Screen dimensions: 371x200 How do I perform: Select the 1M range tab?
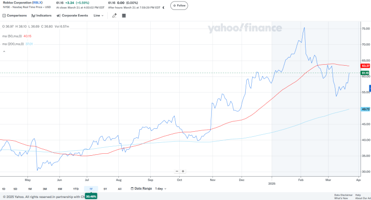pyautogui.click(x=30, y=189)
